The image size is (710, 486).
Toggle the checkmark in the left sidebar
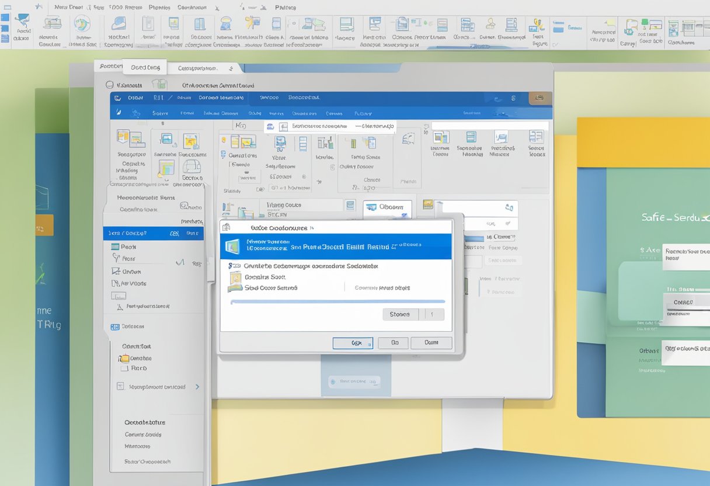tap(180, 263)
